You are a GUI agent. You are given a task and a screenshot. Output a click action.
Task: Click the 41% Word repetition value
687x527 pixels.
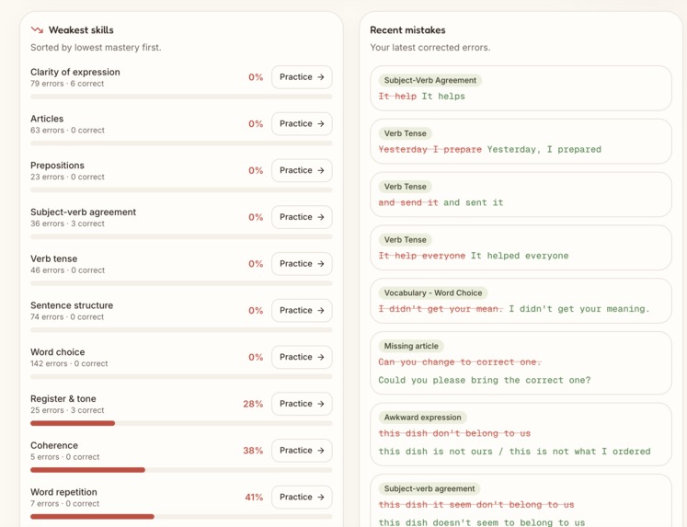coord(254,498)
